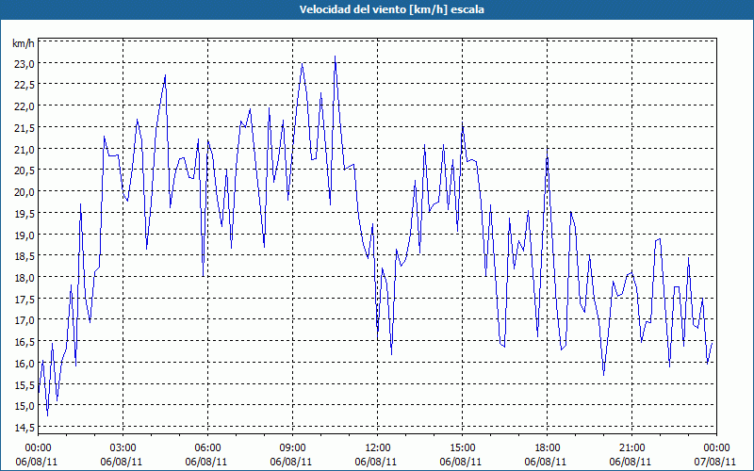Image resolution: width=754 pixels, height=471 pixels.
Task: Click the 19,5 y-axis label
Action: [25, 214]
